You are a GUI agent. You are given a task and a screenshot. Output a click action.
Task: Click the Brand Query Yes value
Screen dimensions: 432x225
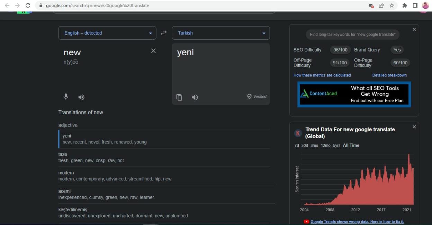[397, 50]
